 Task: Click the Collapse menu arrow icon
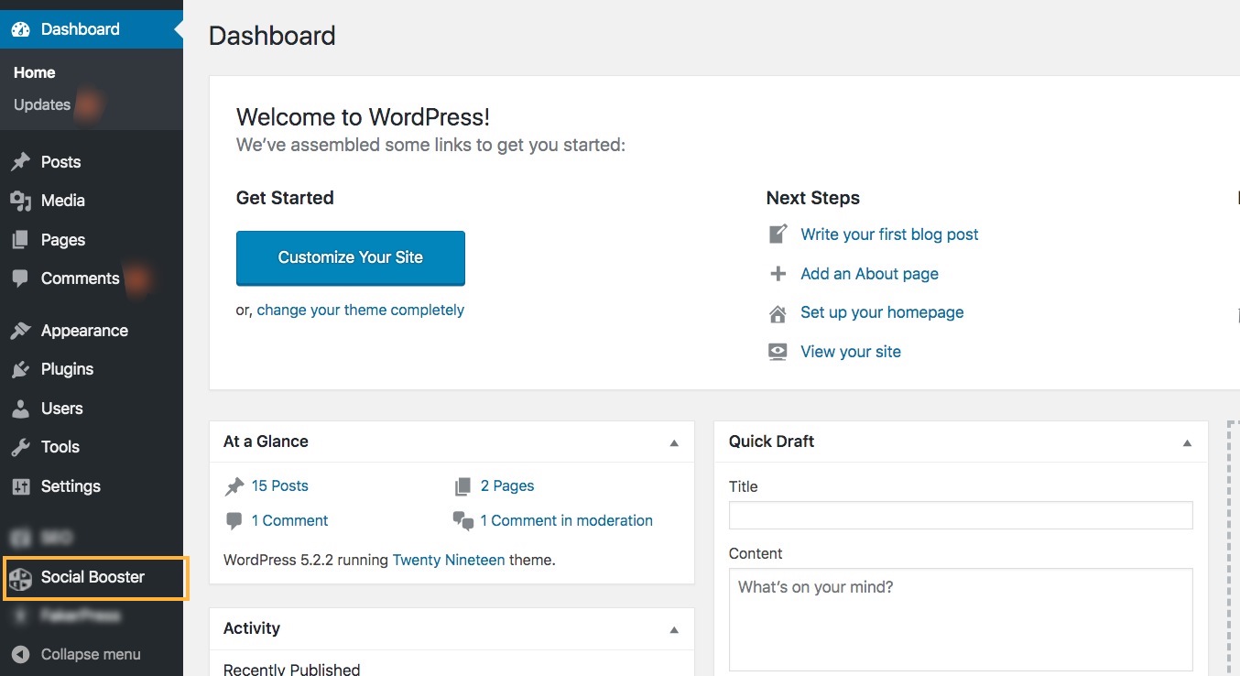click(20, 655)
